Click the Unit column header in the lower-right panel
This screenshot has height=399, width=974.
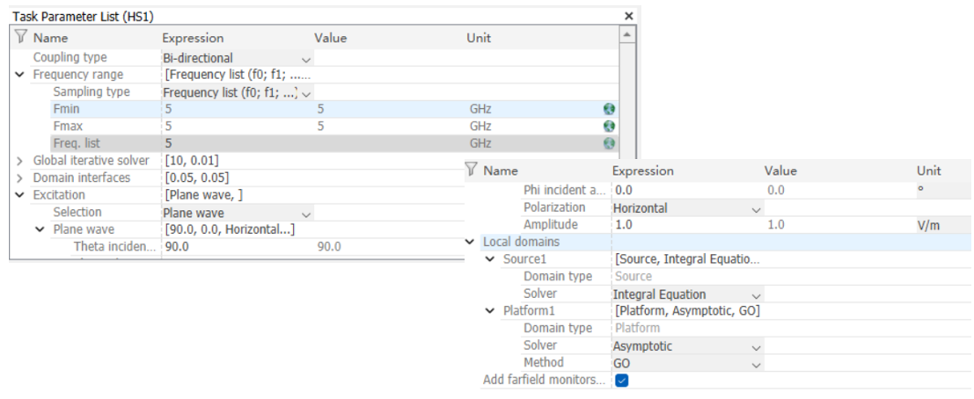(x=928, y=170)
